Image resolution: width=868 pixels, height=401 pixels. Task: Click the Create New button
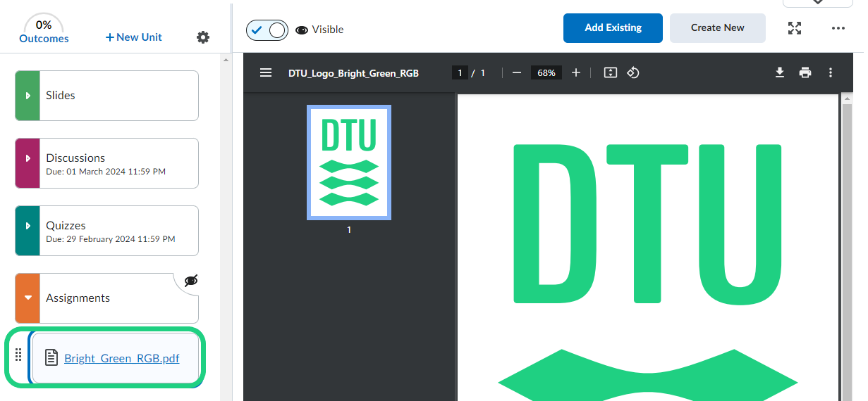point(717,28)
